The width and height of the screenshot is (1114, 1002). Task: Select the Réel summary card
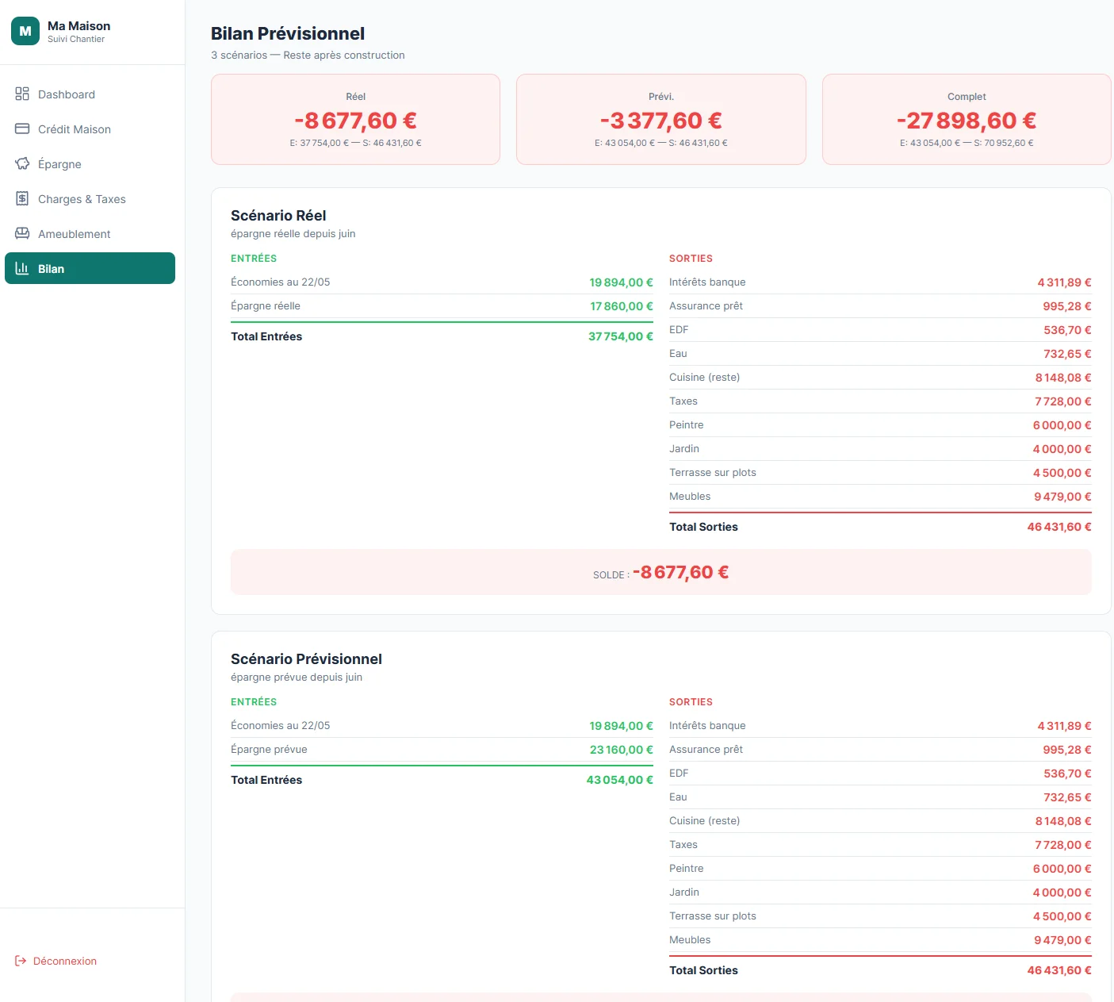coord(355,120)
